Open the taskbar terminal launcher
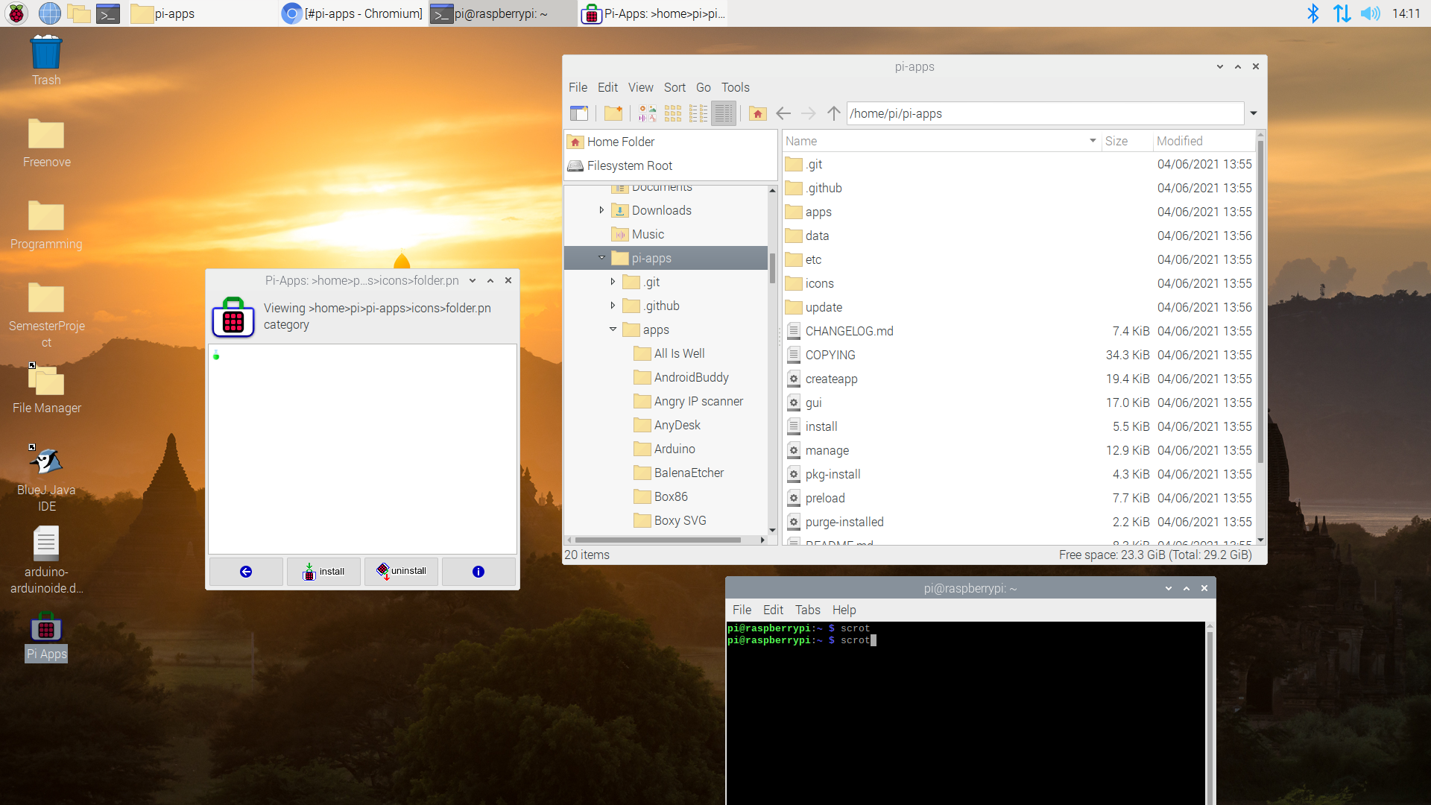 pyautogui.click(x=108, y=13)
